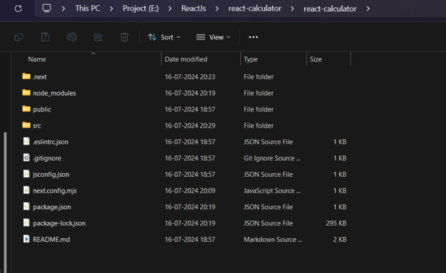The width and height of the screenshot is (446, 273).
Task: Sort by Date modified column header
Action: (186, 59)
